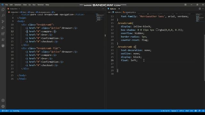This screenshot has width=205, height=115.
Task: Click the index.html minimap
Action: (100, 18)
